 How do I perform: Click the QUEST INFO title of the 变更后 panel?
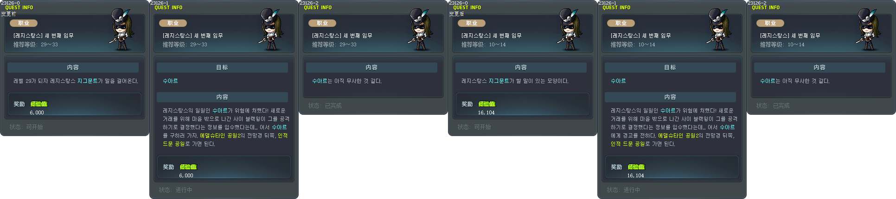[467, 7]
